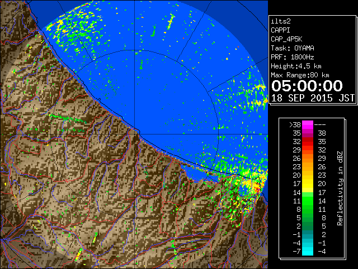Click the 'Height:4.5 km' line

coord(296,66)
